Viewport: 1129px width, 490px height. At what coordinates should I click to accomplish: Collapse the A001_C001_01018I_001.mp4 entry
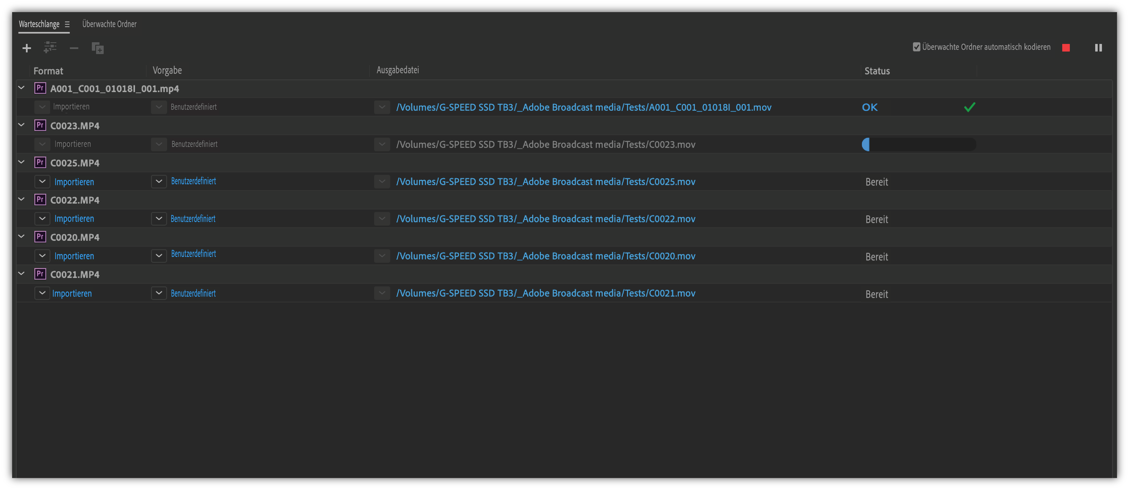coord(21,88)
